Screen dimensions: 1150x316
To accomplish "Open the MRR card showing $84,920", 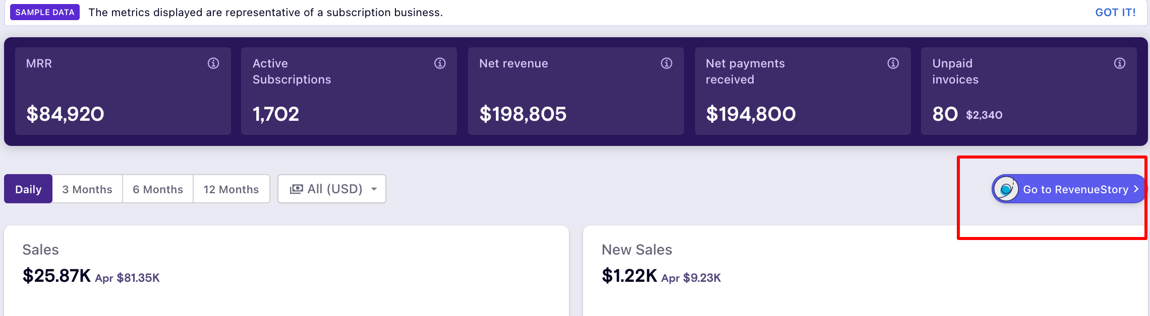I will point(123,91).
